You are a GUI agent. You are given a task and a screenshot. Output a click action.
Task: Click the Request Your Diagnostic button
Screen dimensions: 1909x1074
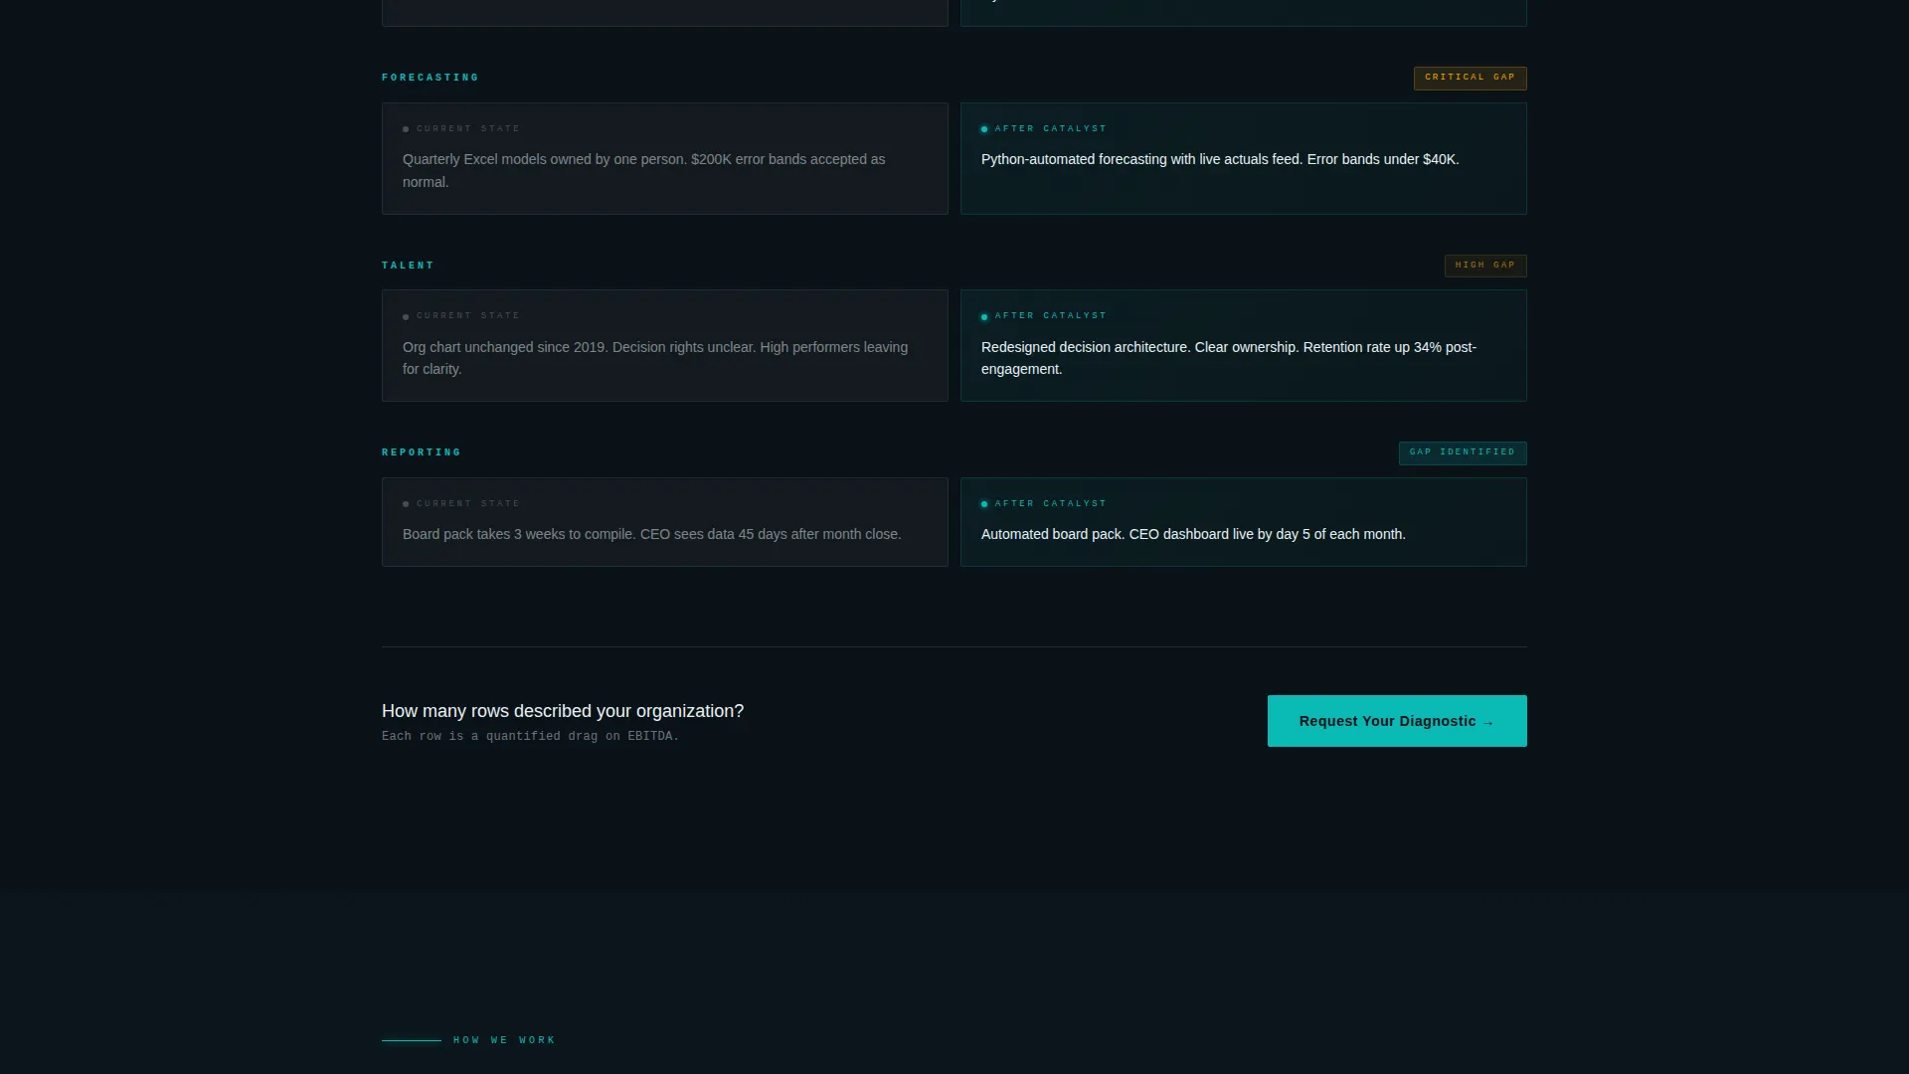[x=1397, y=721]
